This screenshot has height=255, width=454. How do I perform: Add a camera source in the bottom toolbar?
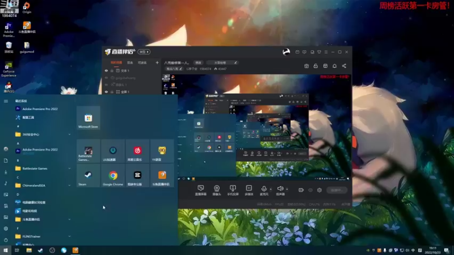pos(217,190)
